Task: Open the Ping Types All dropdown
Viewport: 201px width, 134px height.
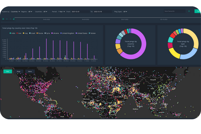Action: (125, 11)
